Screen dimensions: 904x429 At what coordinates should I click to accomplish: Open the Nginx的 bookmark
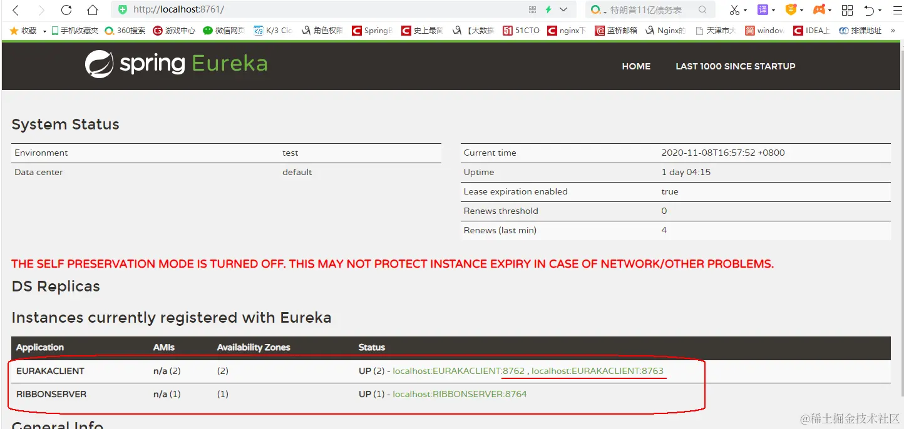665,30
